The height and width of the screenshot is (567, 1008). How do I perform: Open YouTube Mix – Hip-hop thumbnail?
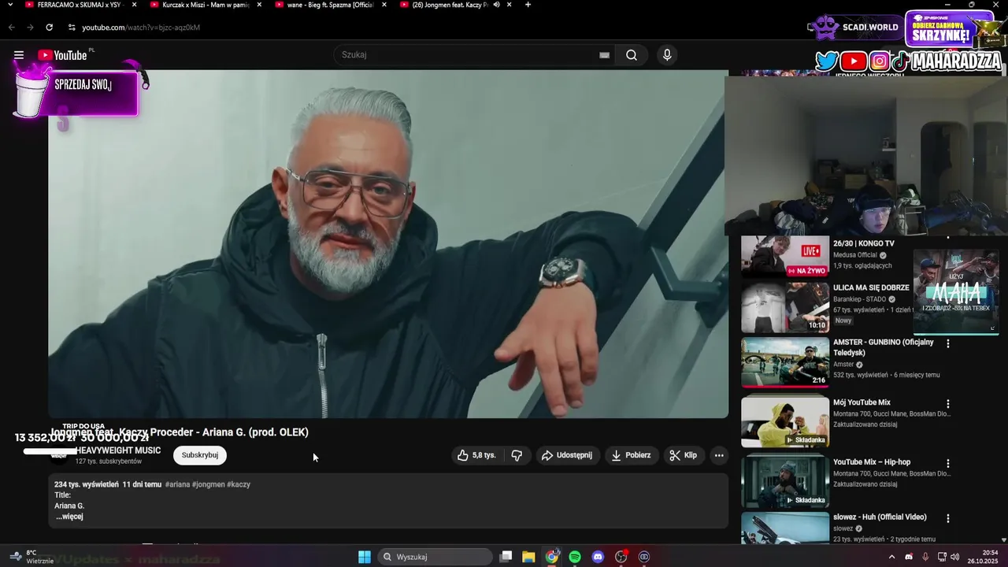tap(785, 482)
